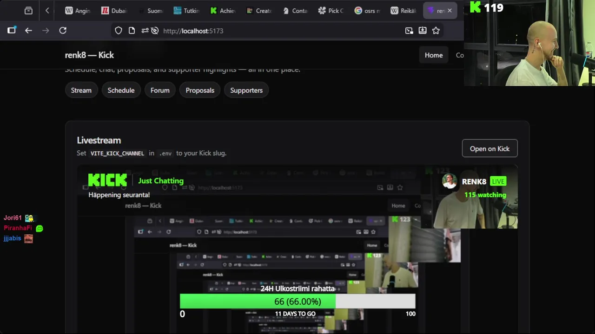The width and height of the screenshot is (595, 334).
Task: Go forward one page
Action: (x=46, y=31)
